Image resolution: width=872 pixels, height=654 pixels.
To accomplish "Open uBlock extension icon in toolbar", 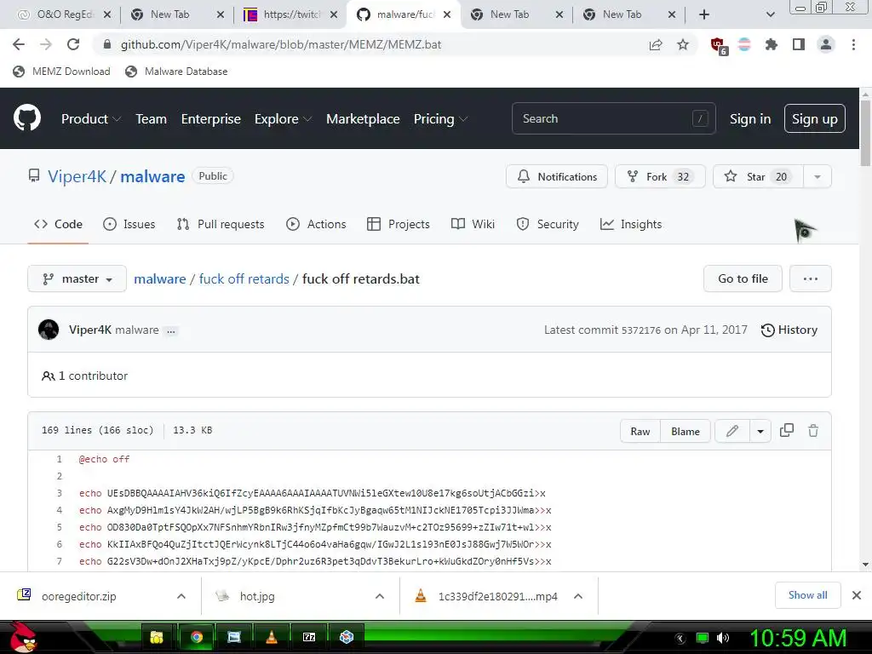I will point(719,45).
